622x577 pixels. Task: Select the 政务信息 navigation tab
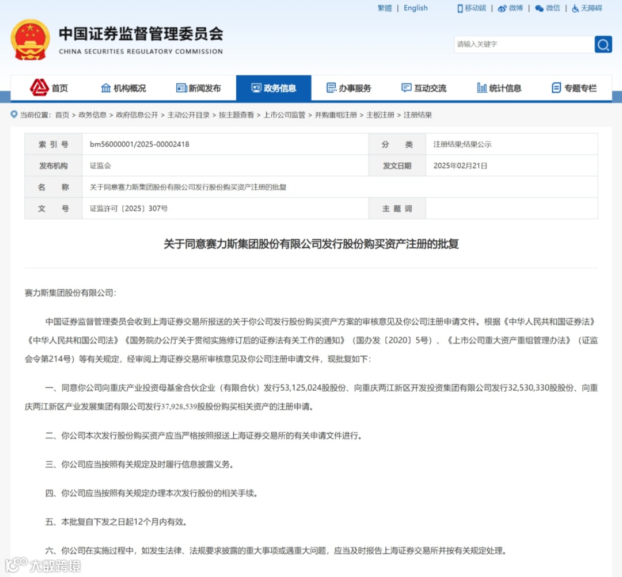[274, 87]
